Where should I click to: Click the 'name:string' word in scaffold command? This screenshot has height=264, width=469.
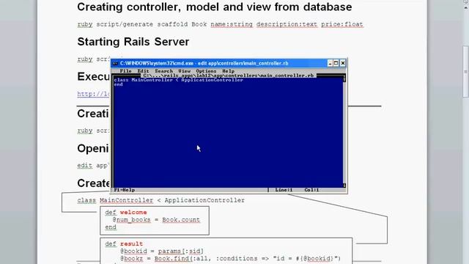[x=232, y=24]
